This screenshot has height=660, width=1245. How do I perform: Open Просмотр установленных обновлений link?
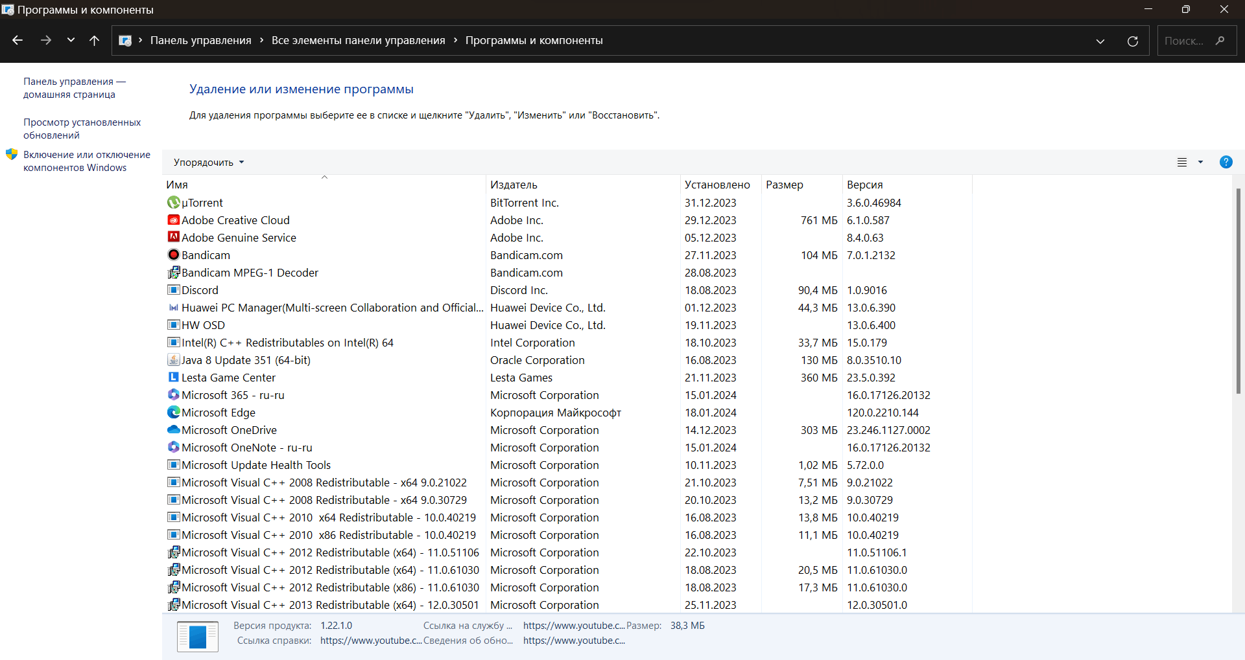click(x=82, y=129)
